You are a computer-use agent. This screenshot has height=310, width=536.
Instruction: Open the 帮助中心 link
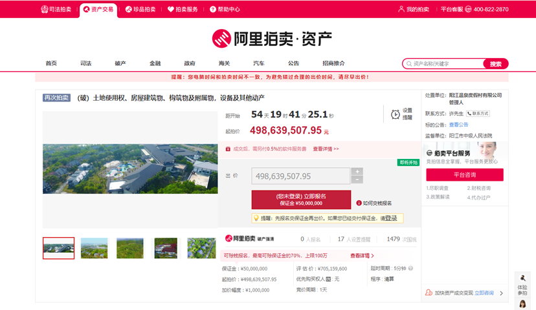click(225, 9)
